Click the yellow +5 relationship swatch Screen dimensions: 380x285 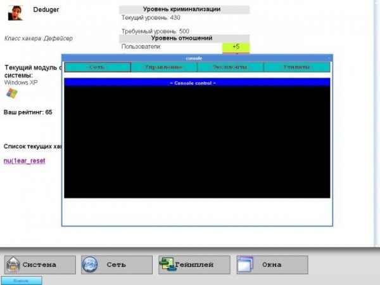tap(236, 46)
